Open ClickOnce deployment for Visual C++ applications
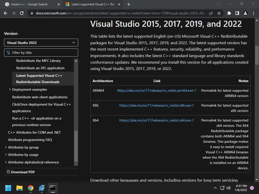The height and width of the screenshot is (194, 259). [x=41, y=108]
